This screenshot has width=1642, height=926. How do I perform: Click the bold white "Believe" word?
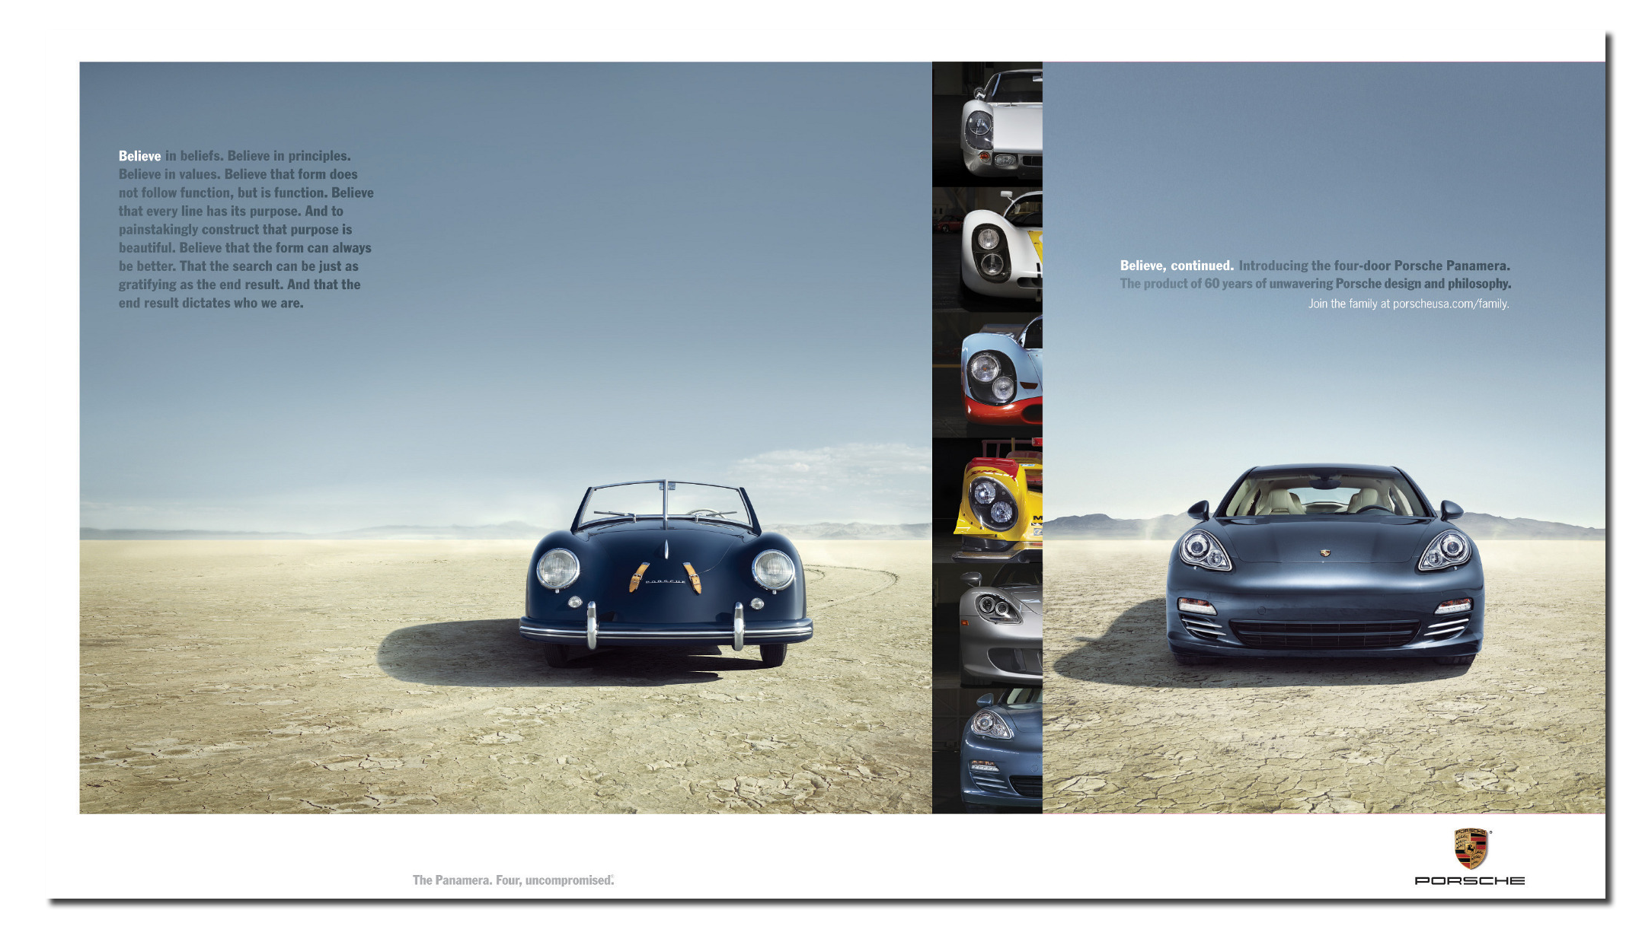tap(139, 156)
